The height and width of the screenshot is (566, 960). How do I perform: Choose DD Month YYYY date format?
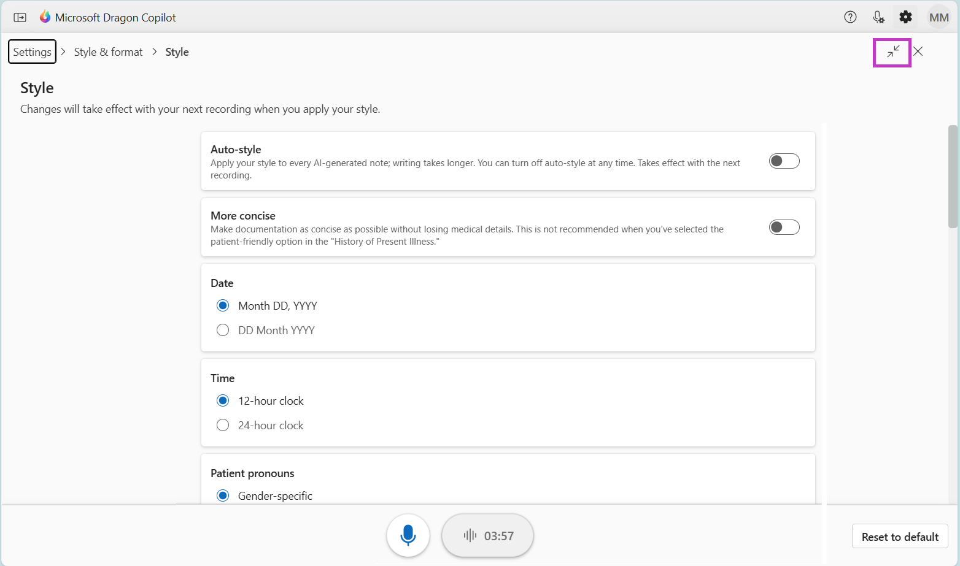pyautogui.click(x=222, y=329)
